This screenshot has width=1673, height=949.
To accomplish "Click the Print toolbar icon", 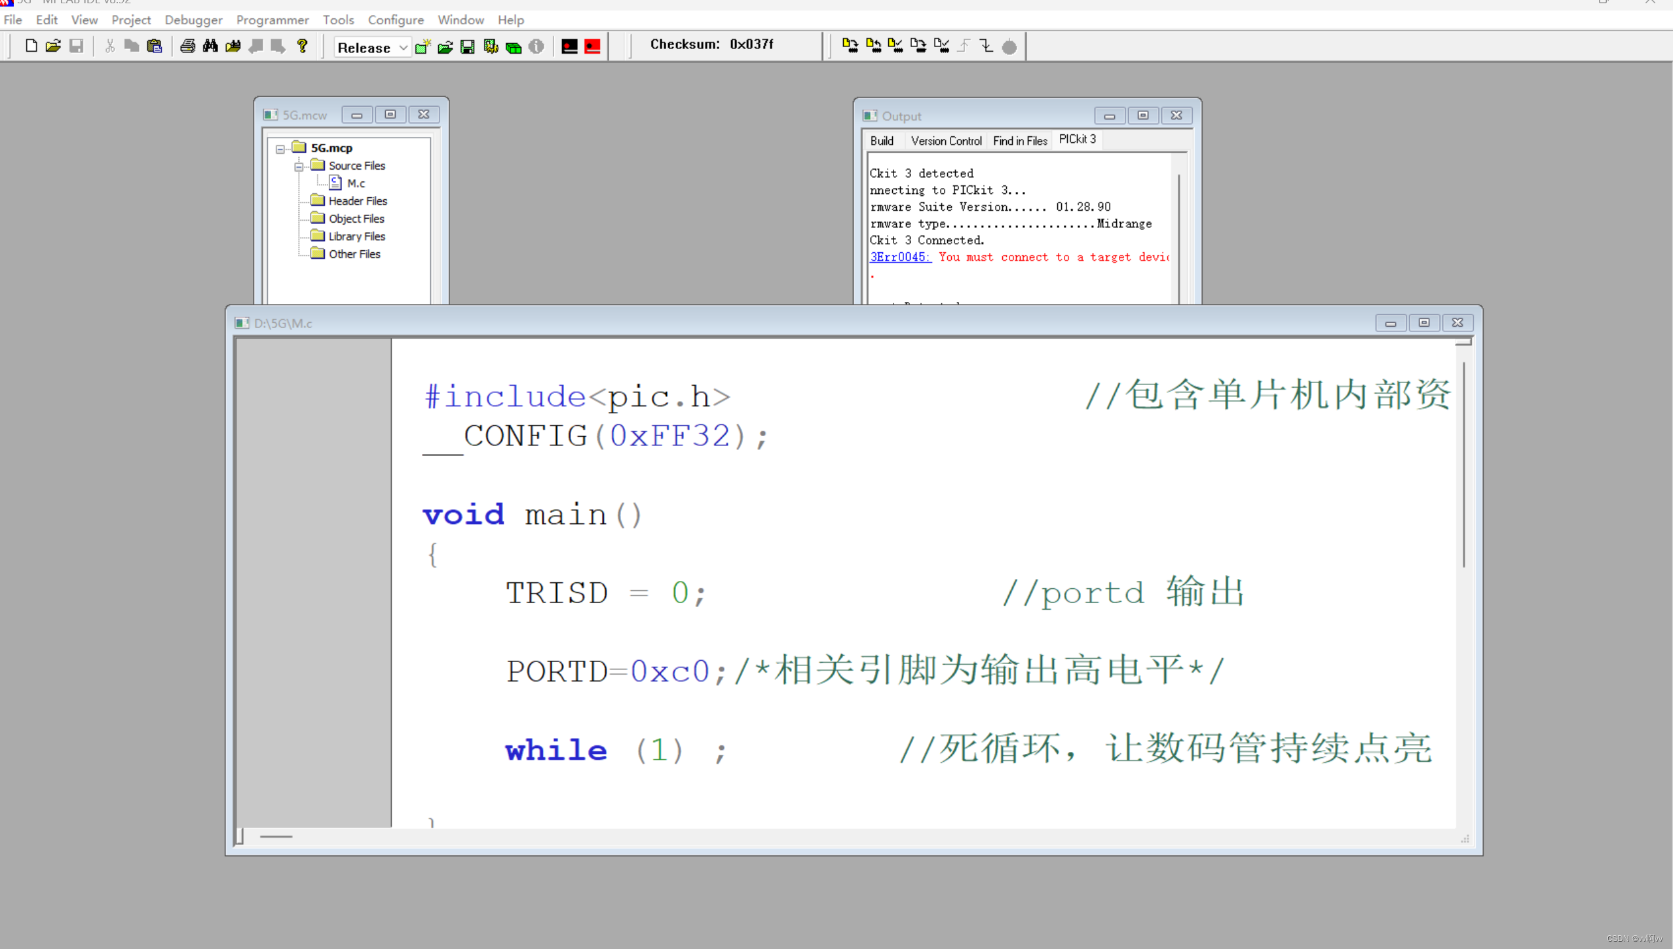I will (187, 46).
